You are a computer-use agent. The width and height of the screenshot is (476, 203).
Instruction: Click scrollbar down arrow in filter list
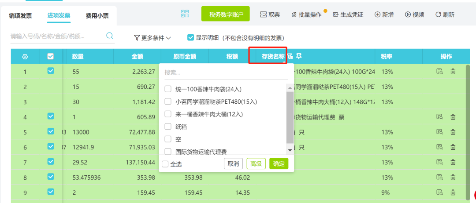(x=290, y=150)
